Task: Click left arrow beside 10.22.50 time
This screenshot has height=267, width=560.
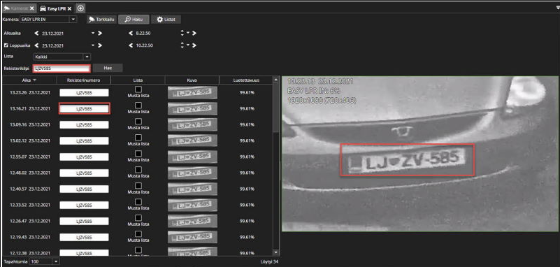Action: coord(131,45)
